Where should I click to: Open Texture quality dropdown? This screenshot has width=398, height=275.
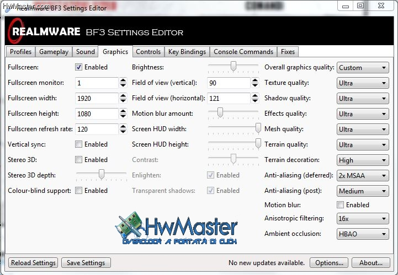(363, 83)
